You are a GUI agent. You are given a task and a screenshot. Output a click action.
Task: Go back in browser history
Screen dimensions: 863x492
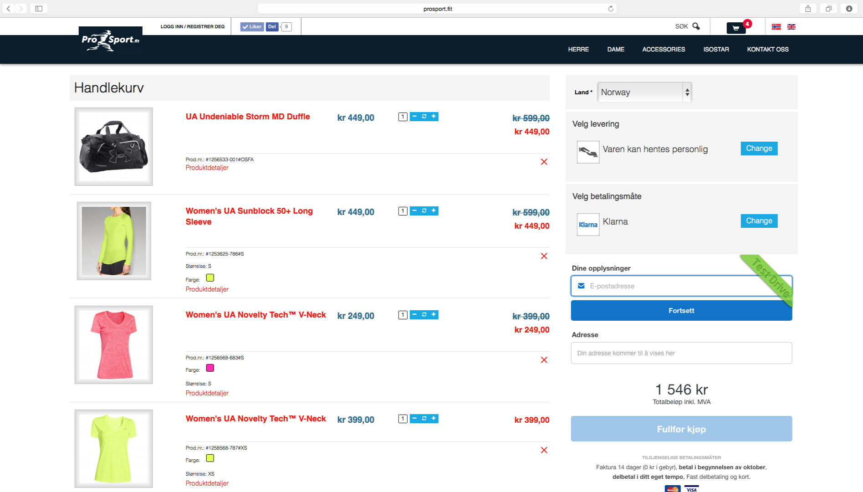[x=9, y=9]
